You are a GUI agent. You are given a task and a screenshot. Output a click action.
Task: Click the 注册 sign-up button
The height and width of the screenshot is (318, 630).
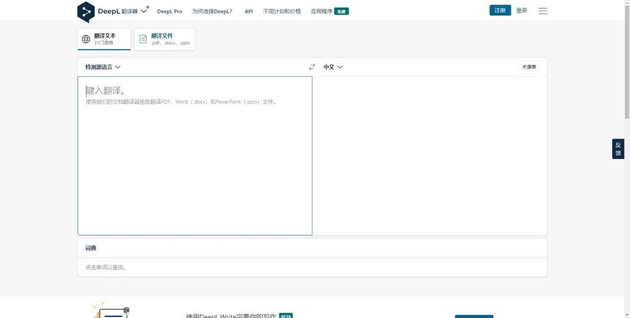pos(500,10)
